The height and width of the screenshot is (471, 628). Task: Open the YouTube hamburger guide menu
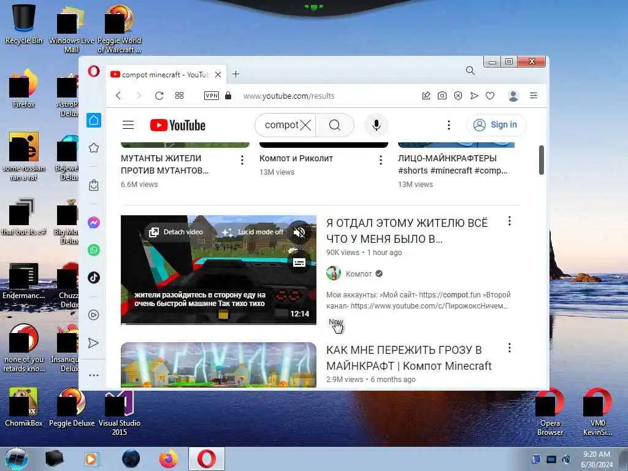pyautogui.click(x=128, y=125)
